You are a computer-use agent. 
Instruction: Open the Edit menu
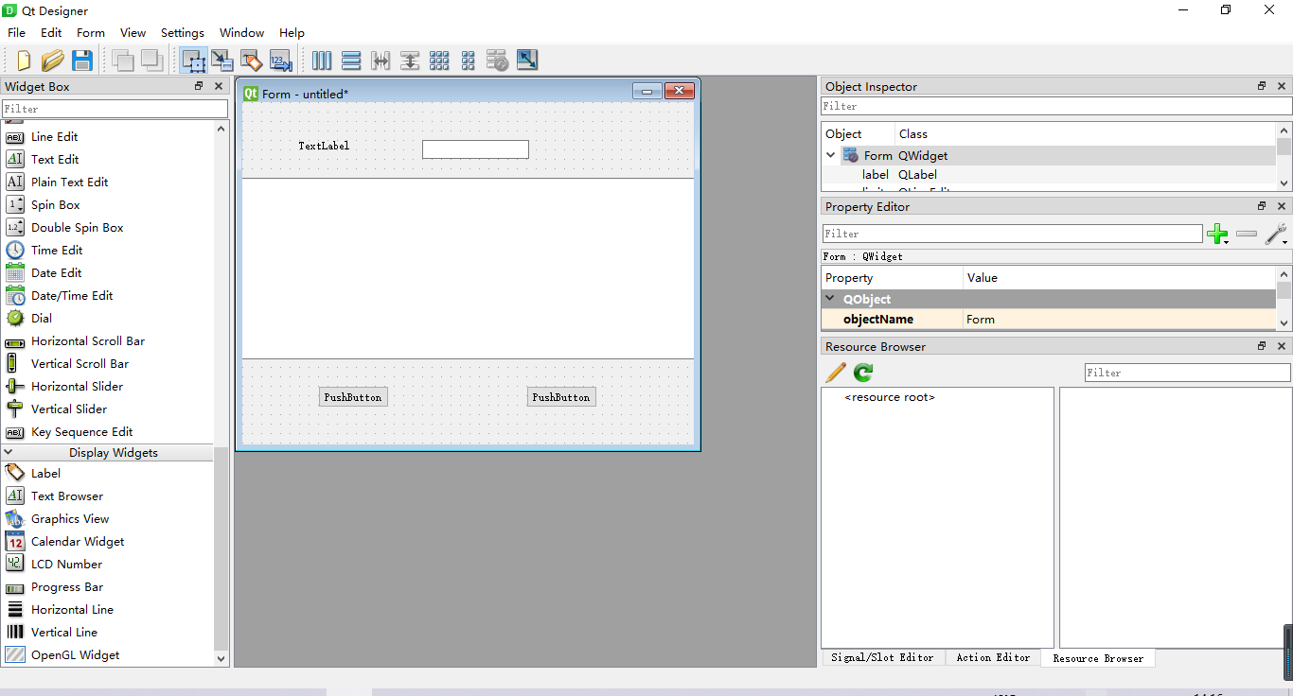(51, 32)
